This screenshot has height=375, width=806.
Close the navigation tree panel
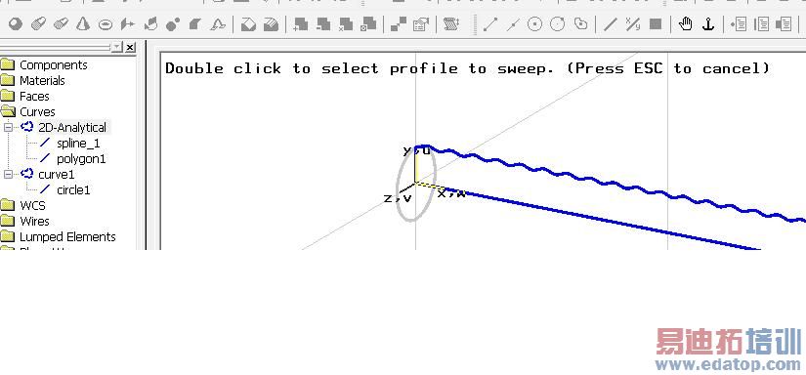pyautogui.click(x=130, y=47)
